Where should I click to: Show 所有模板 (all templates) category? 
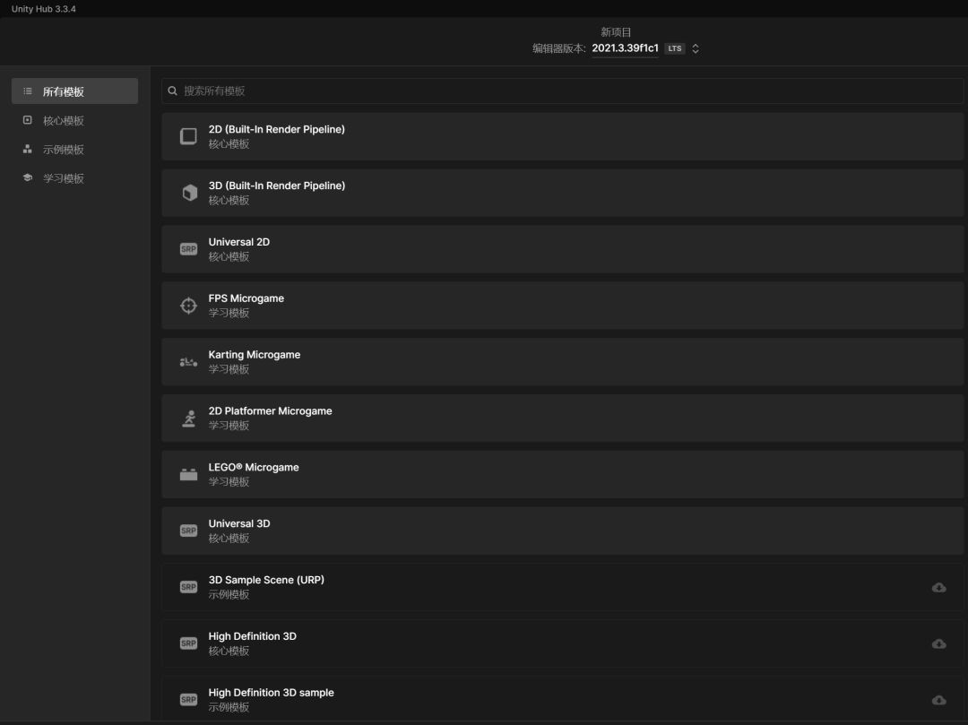[74, 91]
